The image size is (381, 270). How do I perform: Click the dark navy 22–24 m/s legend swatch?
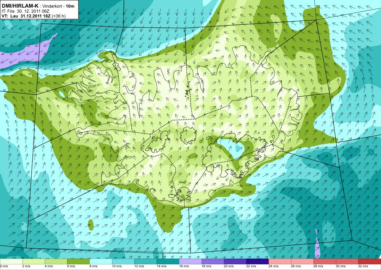pos(257,262)
